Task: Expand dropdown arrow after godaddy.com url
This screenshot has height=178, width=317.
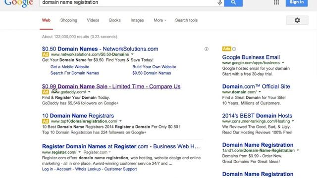Action: [89, 92]
